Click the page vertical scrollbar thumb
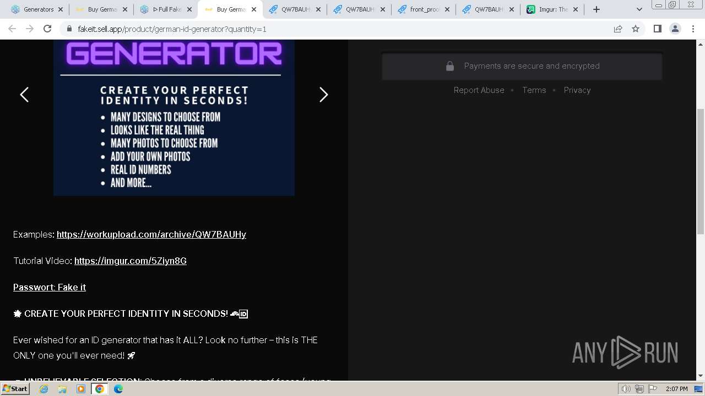This screenshot has width=705, height=396. click(x=700, y=172)
